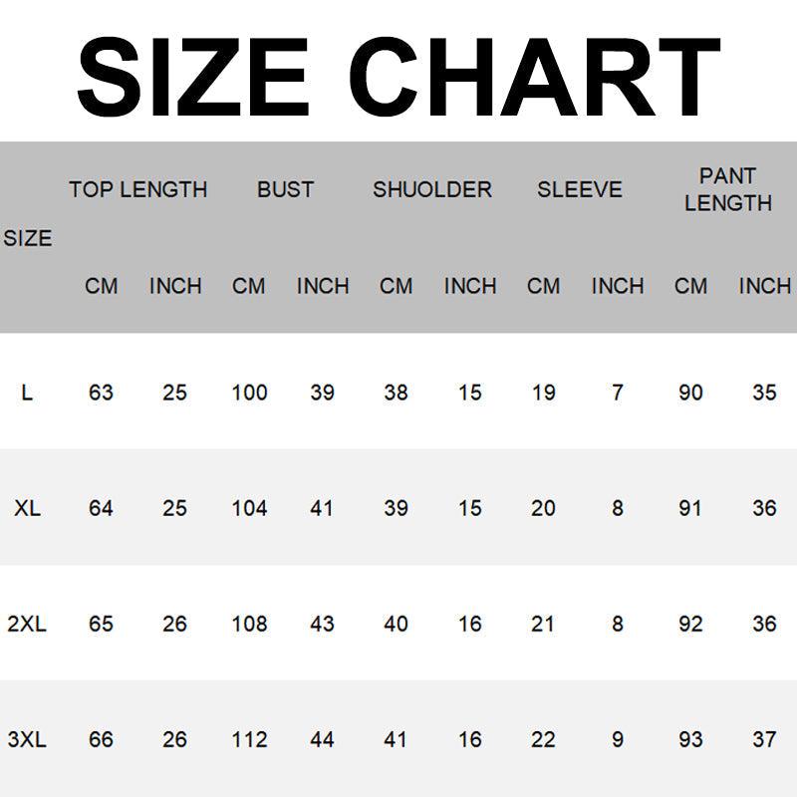Click the XL size row label

click(27, 508)
